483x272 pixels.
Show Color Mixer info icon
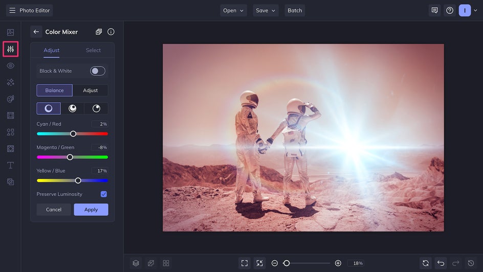(111, 32)
